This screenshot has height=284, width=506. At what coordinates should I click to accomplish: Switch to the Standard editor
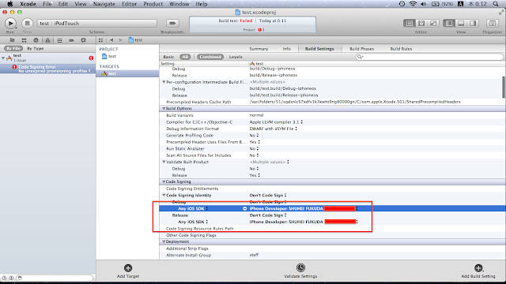pos(410,23)
